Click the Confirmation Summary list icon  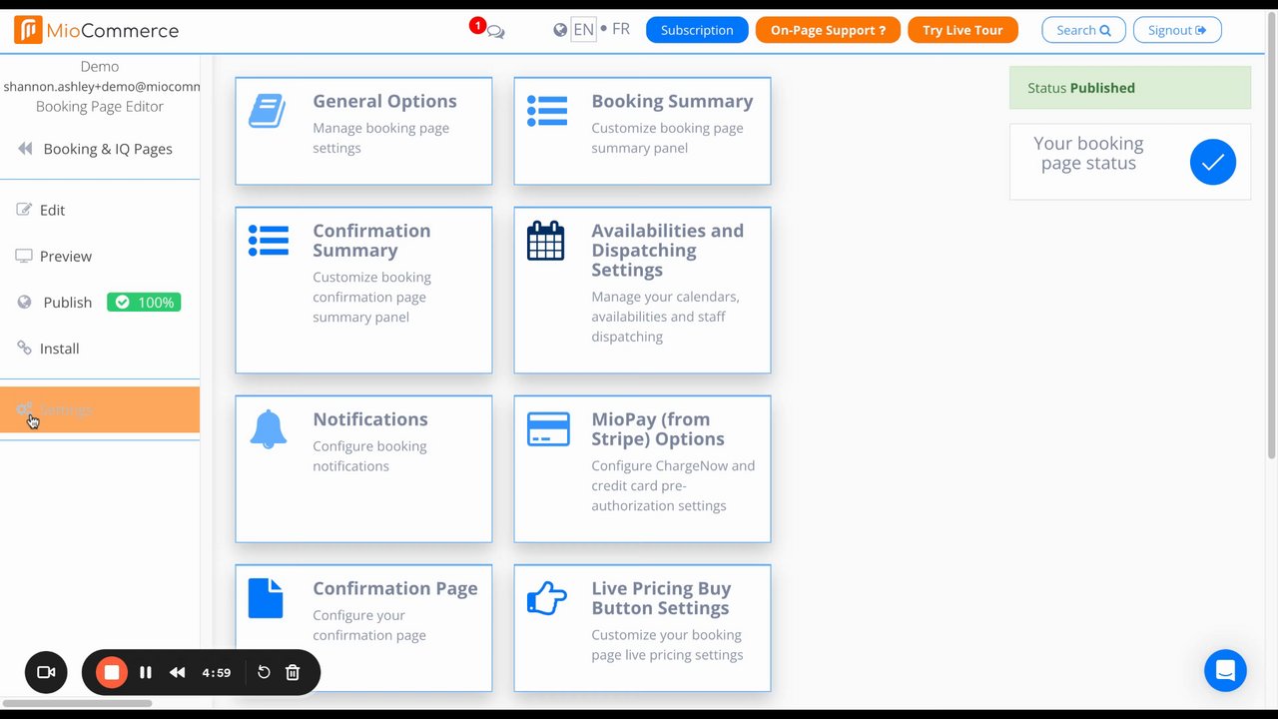(269, 241)
